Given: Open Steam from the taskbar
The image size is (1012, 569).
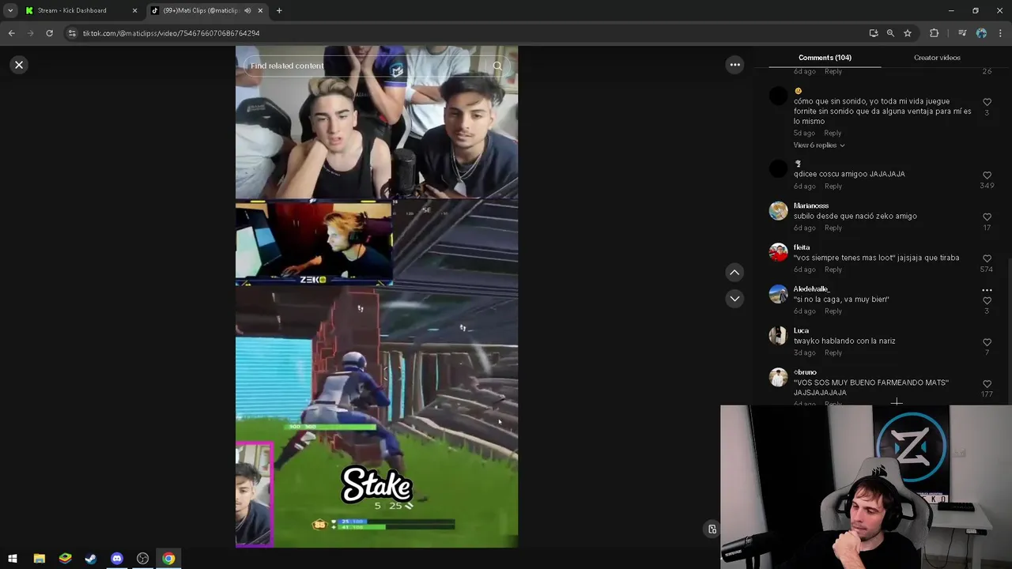Looking at the screenshot, I should 91,559.
